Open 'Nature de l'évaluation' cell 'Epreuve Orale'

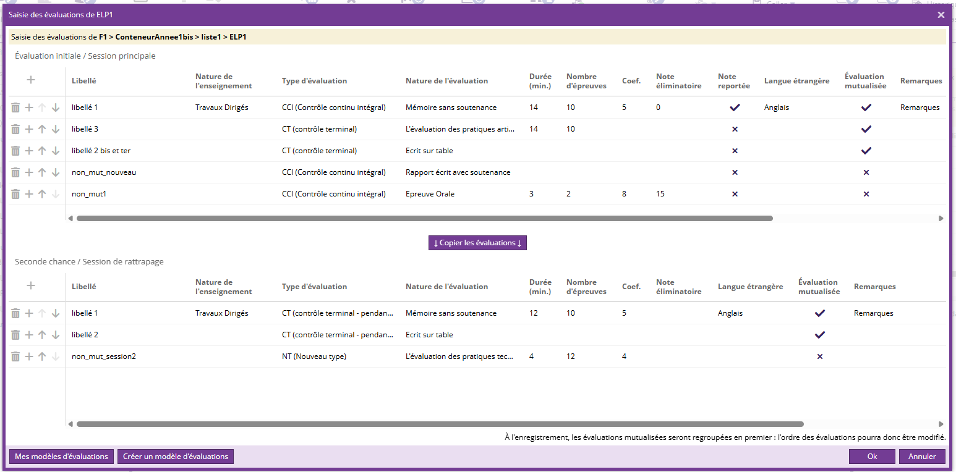[430, 194]
